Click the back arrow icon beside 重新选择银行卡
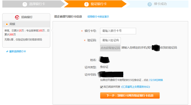 (x=7, y=51)
